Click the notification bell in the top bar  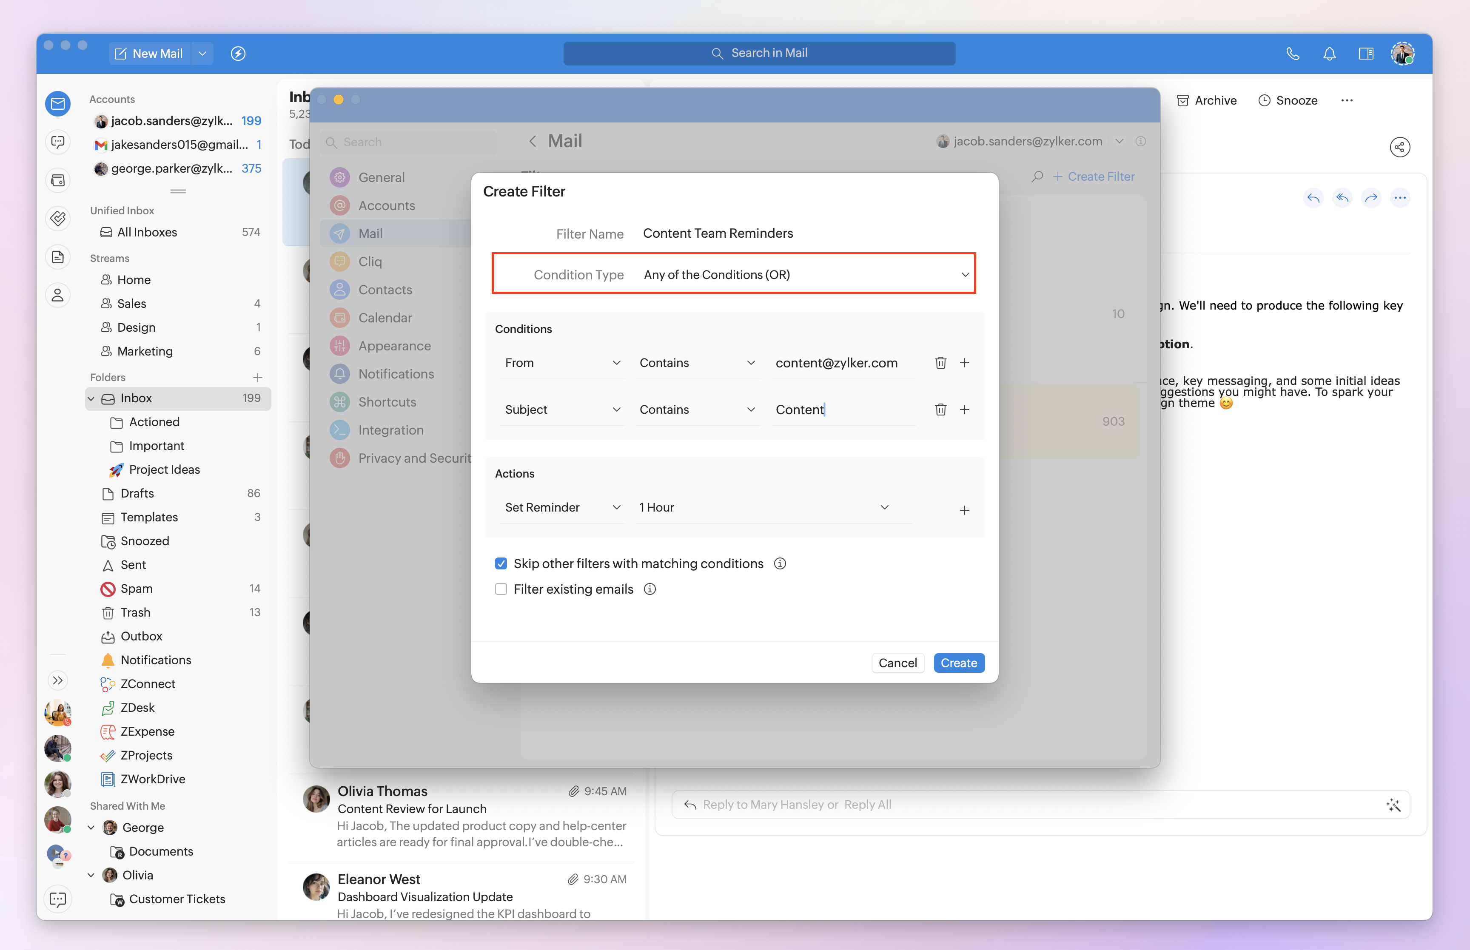(x=1329, y=54)
